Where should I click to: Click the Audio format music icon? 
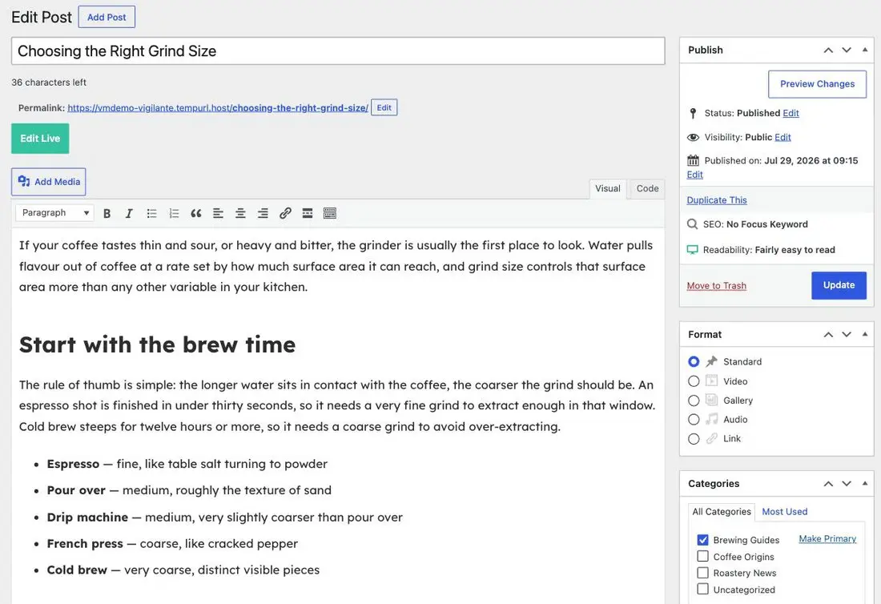tap(712, 419)
